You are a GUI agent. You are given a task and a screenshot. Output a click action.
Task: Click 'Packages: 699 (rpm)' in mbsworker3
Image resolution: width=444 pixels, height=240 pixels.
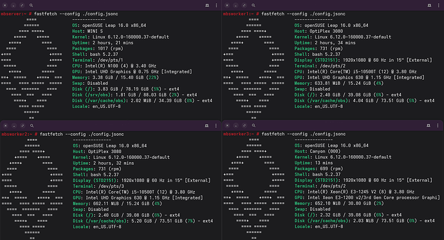tap(319, 169)
